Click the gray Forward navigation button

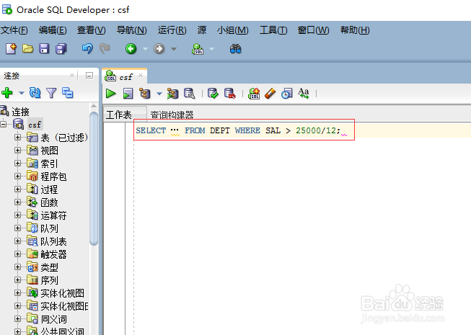pos(159,48)
